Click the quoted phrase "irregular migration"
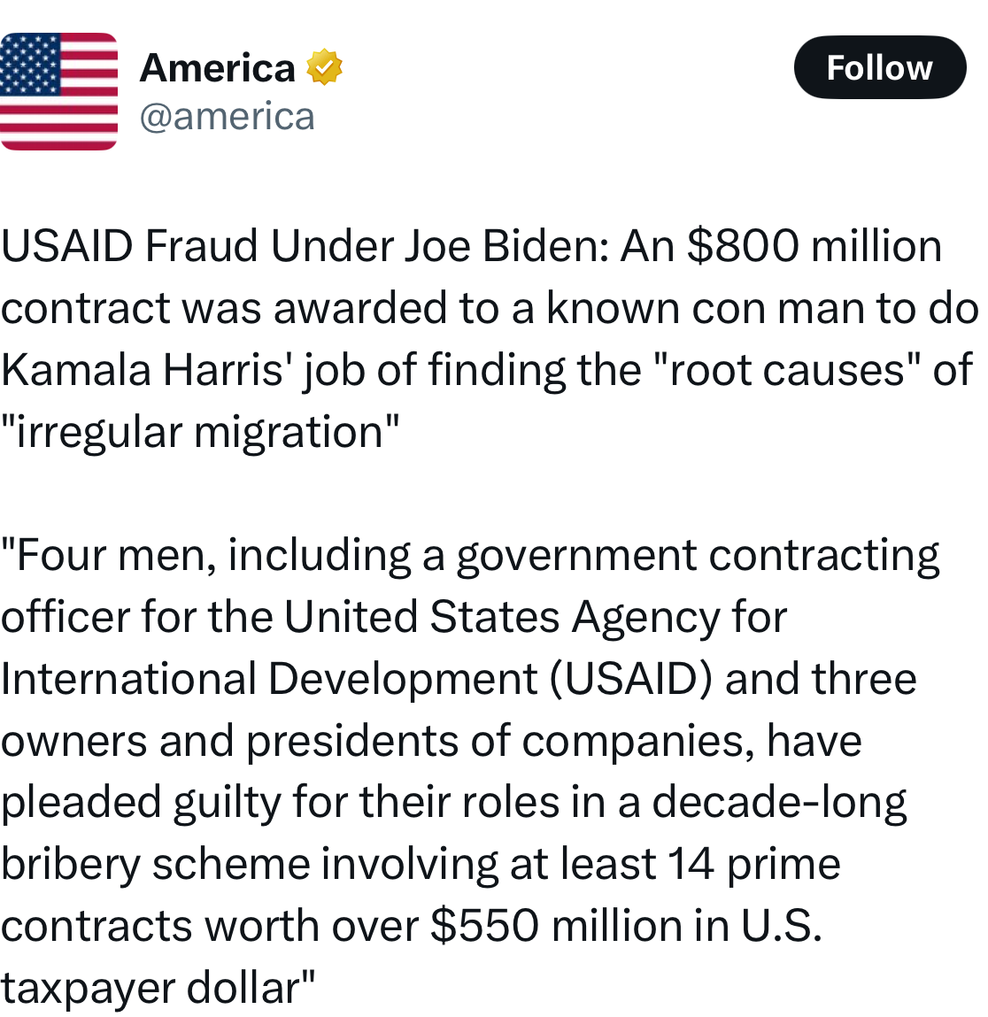Image resolution: width=988 pixels, height=1017 pixels. coord(200,432)
